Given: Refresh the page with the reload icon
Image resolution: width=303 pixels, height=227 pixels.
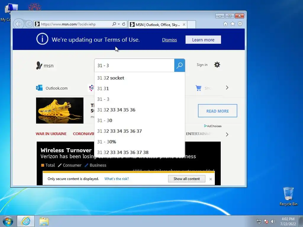Looking at the screenshot, I should click(x=124, y=24).
